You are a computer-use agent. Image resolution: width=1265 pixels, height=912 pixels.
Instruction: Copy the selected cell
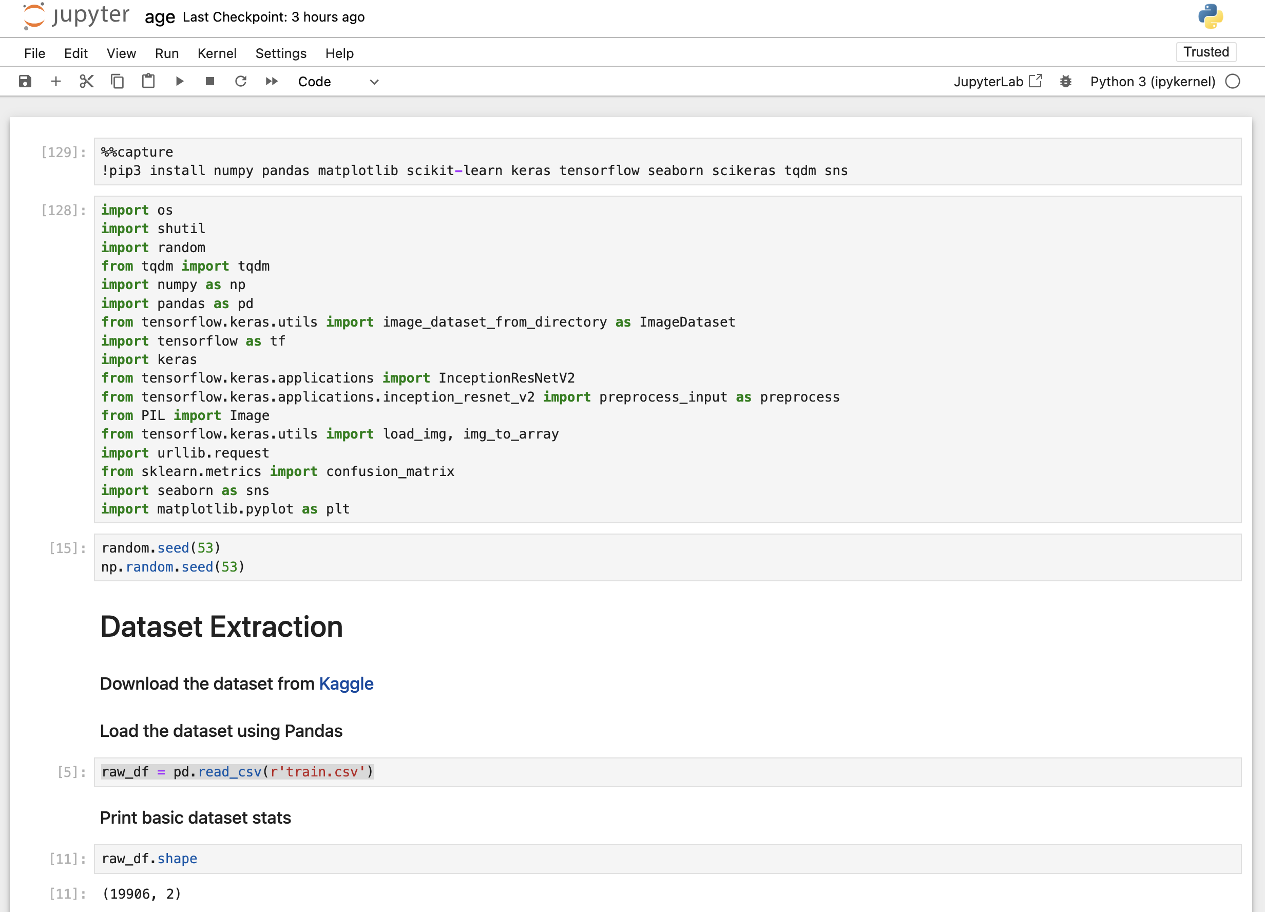tap(117, 82)
